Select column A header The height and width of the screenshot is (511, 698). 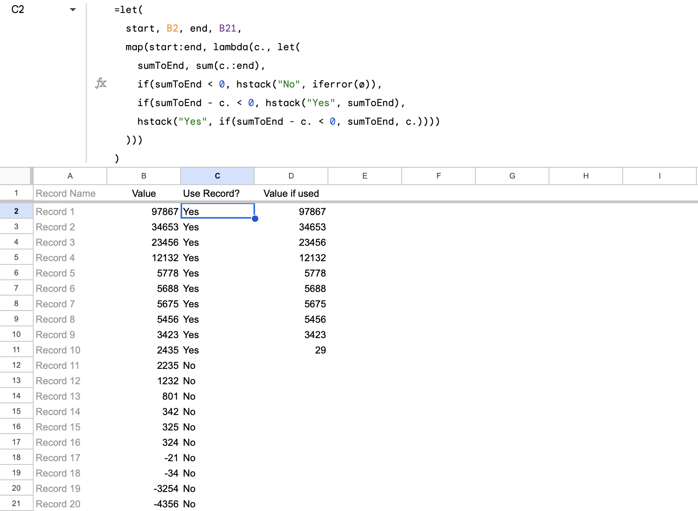coord(70,176)
